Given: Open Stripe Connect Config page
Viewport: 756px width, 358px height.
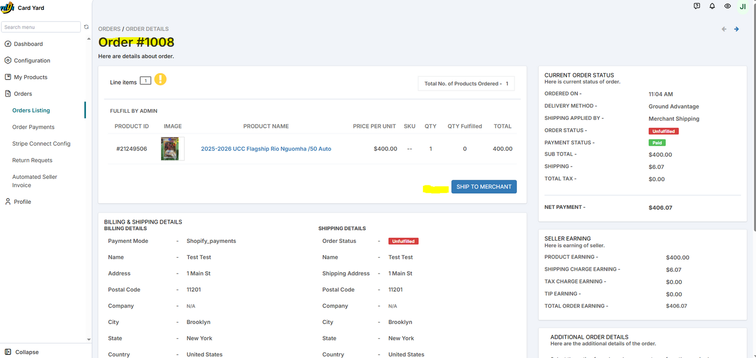Looking at the screenshot, I should click(x=41, y=144).
